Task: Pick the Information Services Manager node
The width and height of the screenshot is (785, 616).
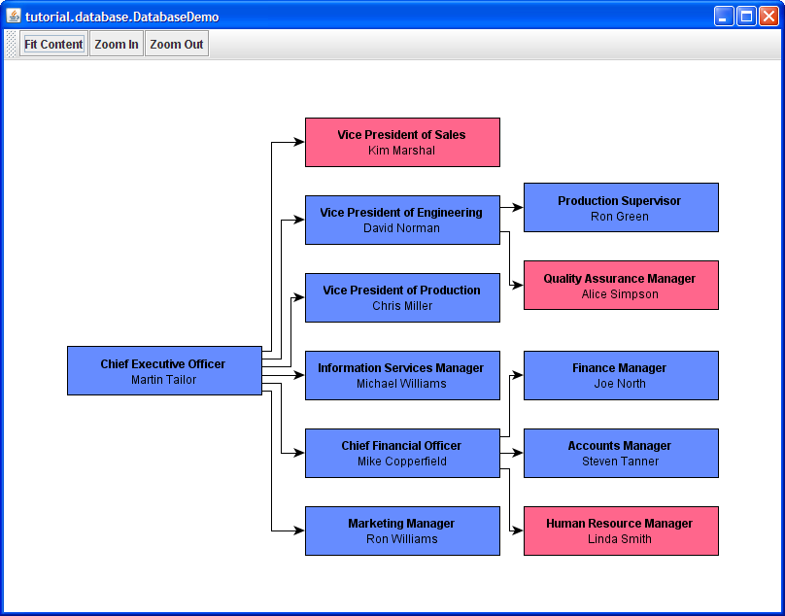Action: coord(402,376)
